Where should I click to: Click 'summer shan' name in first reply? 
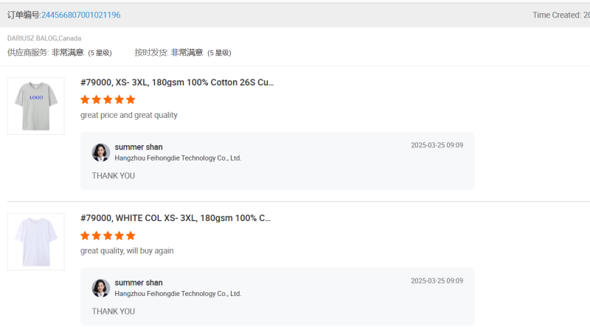(139, 147)
